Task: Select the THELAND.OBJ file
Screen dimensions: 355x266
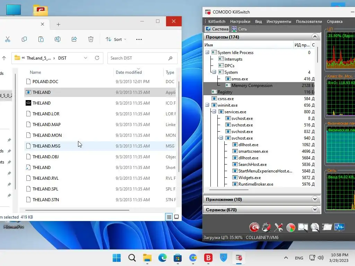Action: pos(100,157)
